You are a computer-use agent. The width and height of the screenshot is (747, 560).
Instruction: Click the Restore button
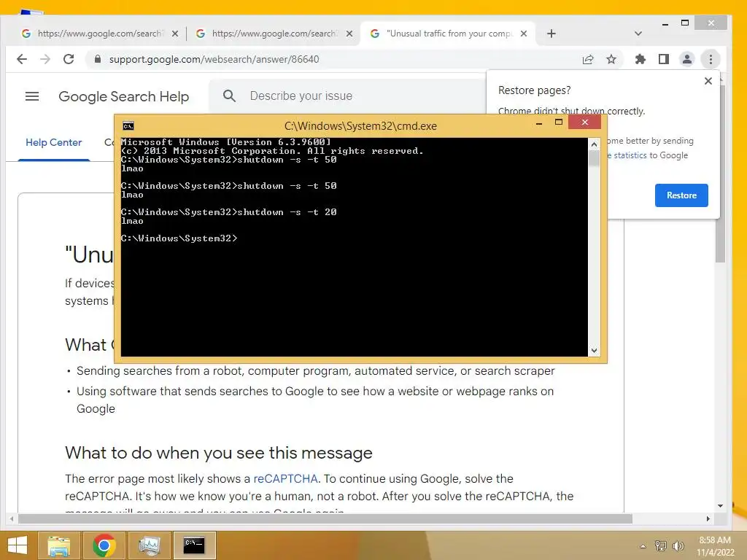click(x=681, y=195)
